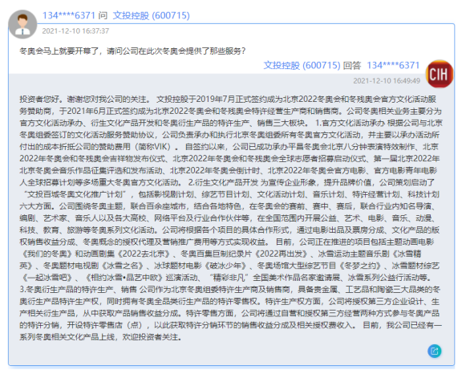462x370 pixels.
Task: Click the 1.官方文化活动承办 section text
Action: click(x=350, y=123)
